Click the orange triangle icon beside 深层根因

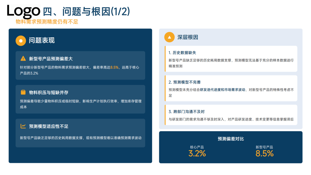click(x=169, y=37)
